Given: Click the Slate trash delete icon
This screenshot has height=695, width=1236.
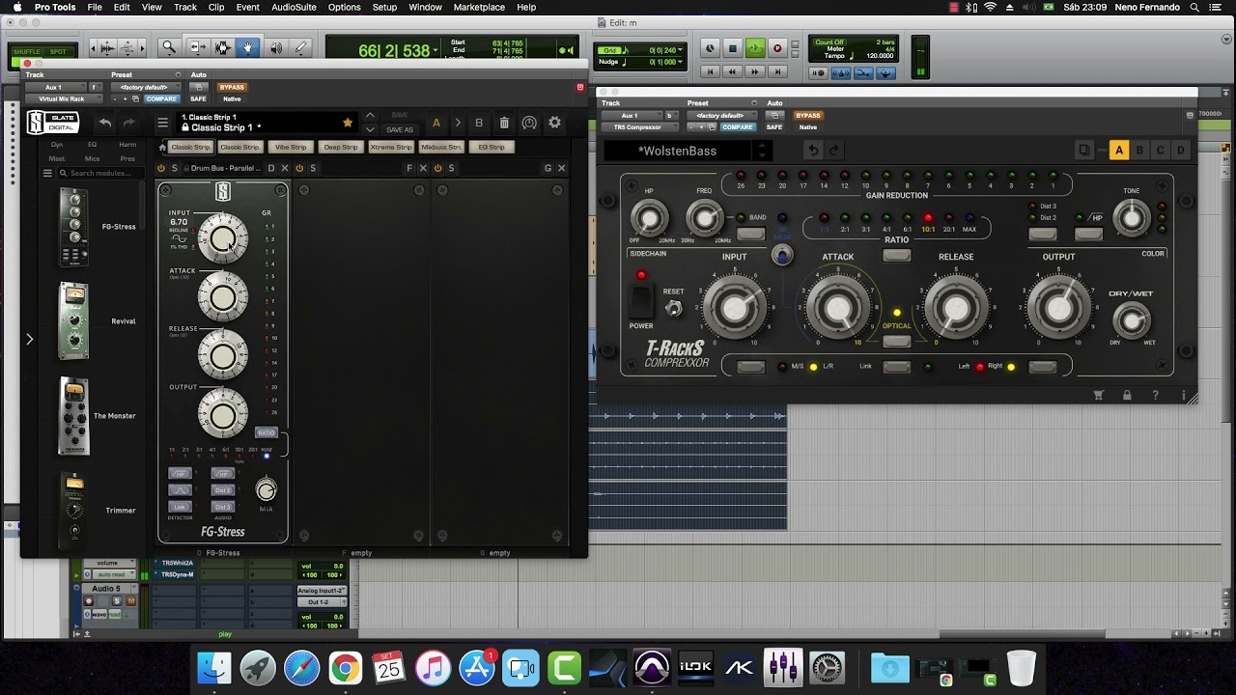Looking at the screenshot, I should pyautogui.click(x=504, y=123).
